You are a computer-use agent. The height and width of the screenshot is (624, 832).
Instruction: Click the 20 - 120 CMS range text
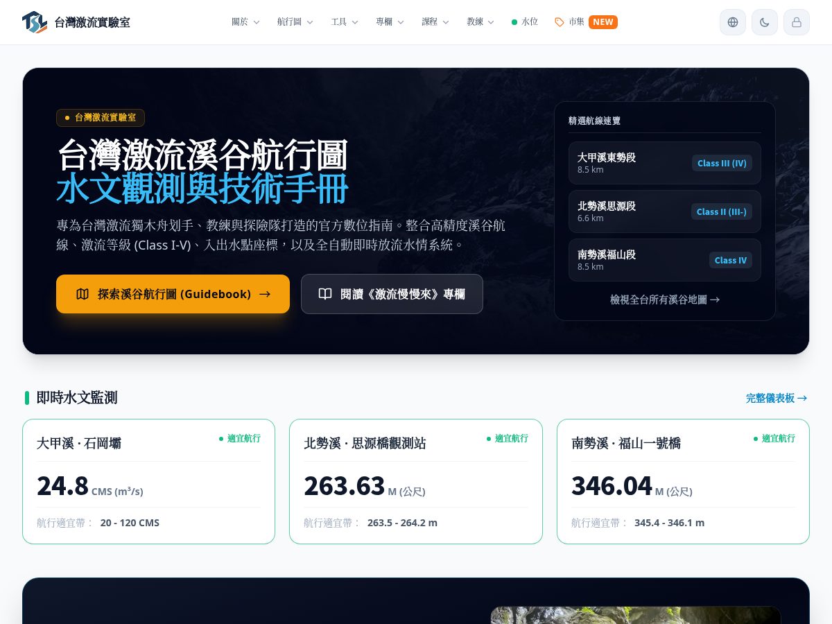point(130,523)
